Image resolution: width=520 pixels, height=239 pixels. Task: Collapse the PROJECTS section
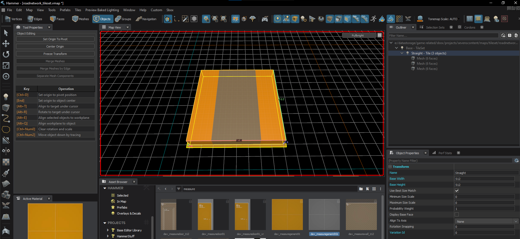105,223
